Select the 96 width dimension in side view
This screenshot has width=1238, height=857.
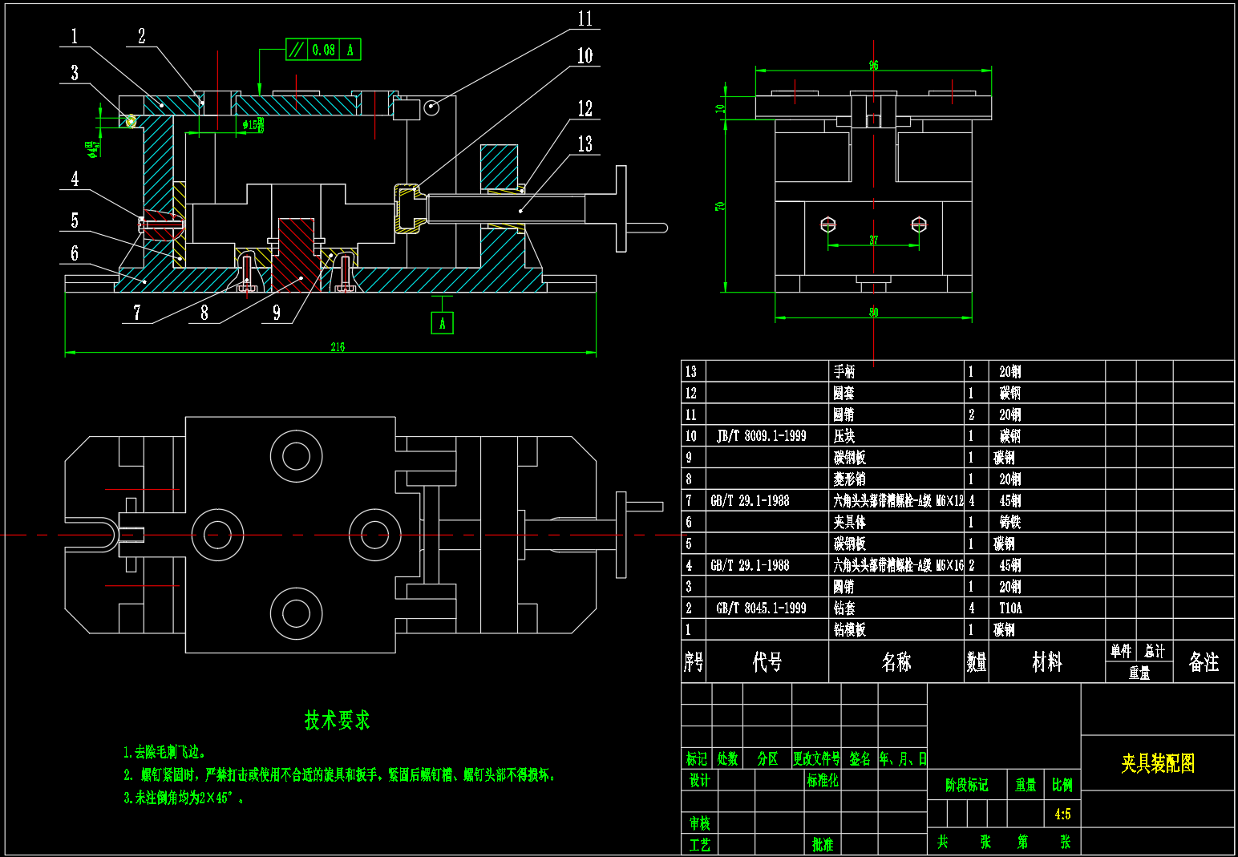coord(873,66)
